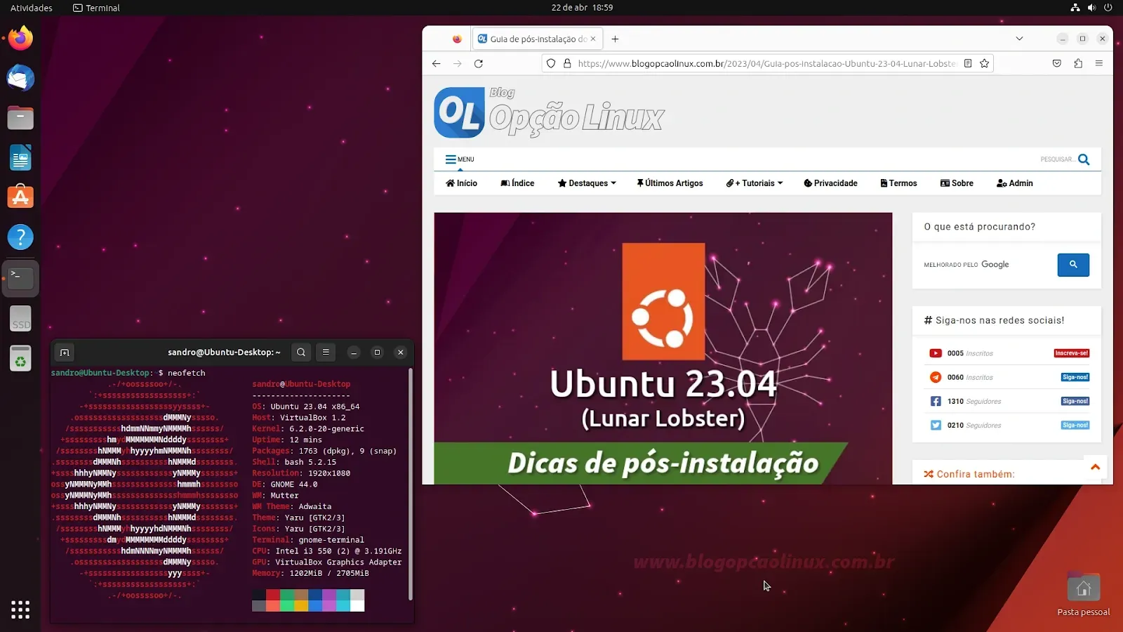
Task: Open the Help icon in dock
Action: pos(20,237)
